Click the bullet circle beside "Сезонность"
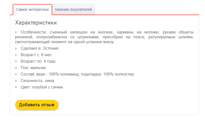The width and height of the screenshot is (205, 120). tap(16, 81)
